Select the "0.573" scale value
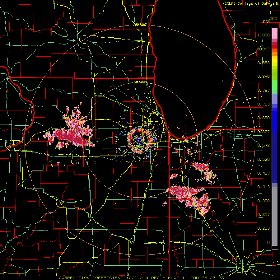280x280 pixels. click(264, 146)
